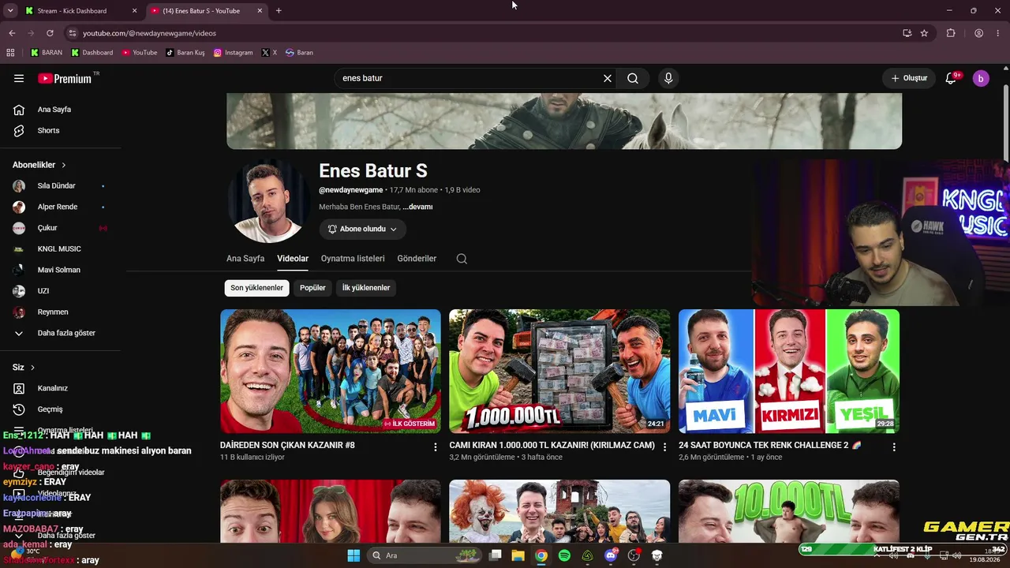This screenshot has width=1010, height=568.
Task: Open Chrome extensions puzzle icon
Action: pyautogui.click(x=951, y=33)
